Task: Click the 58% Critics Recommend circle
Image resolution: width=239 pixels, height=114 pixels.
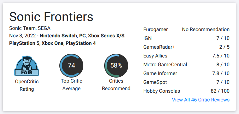Action: tap(116, 66)
